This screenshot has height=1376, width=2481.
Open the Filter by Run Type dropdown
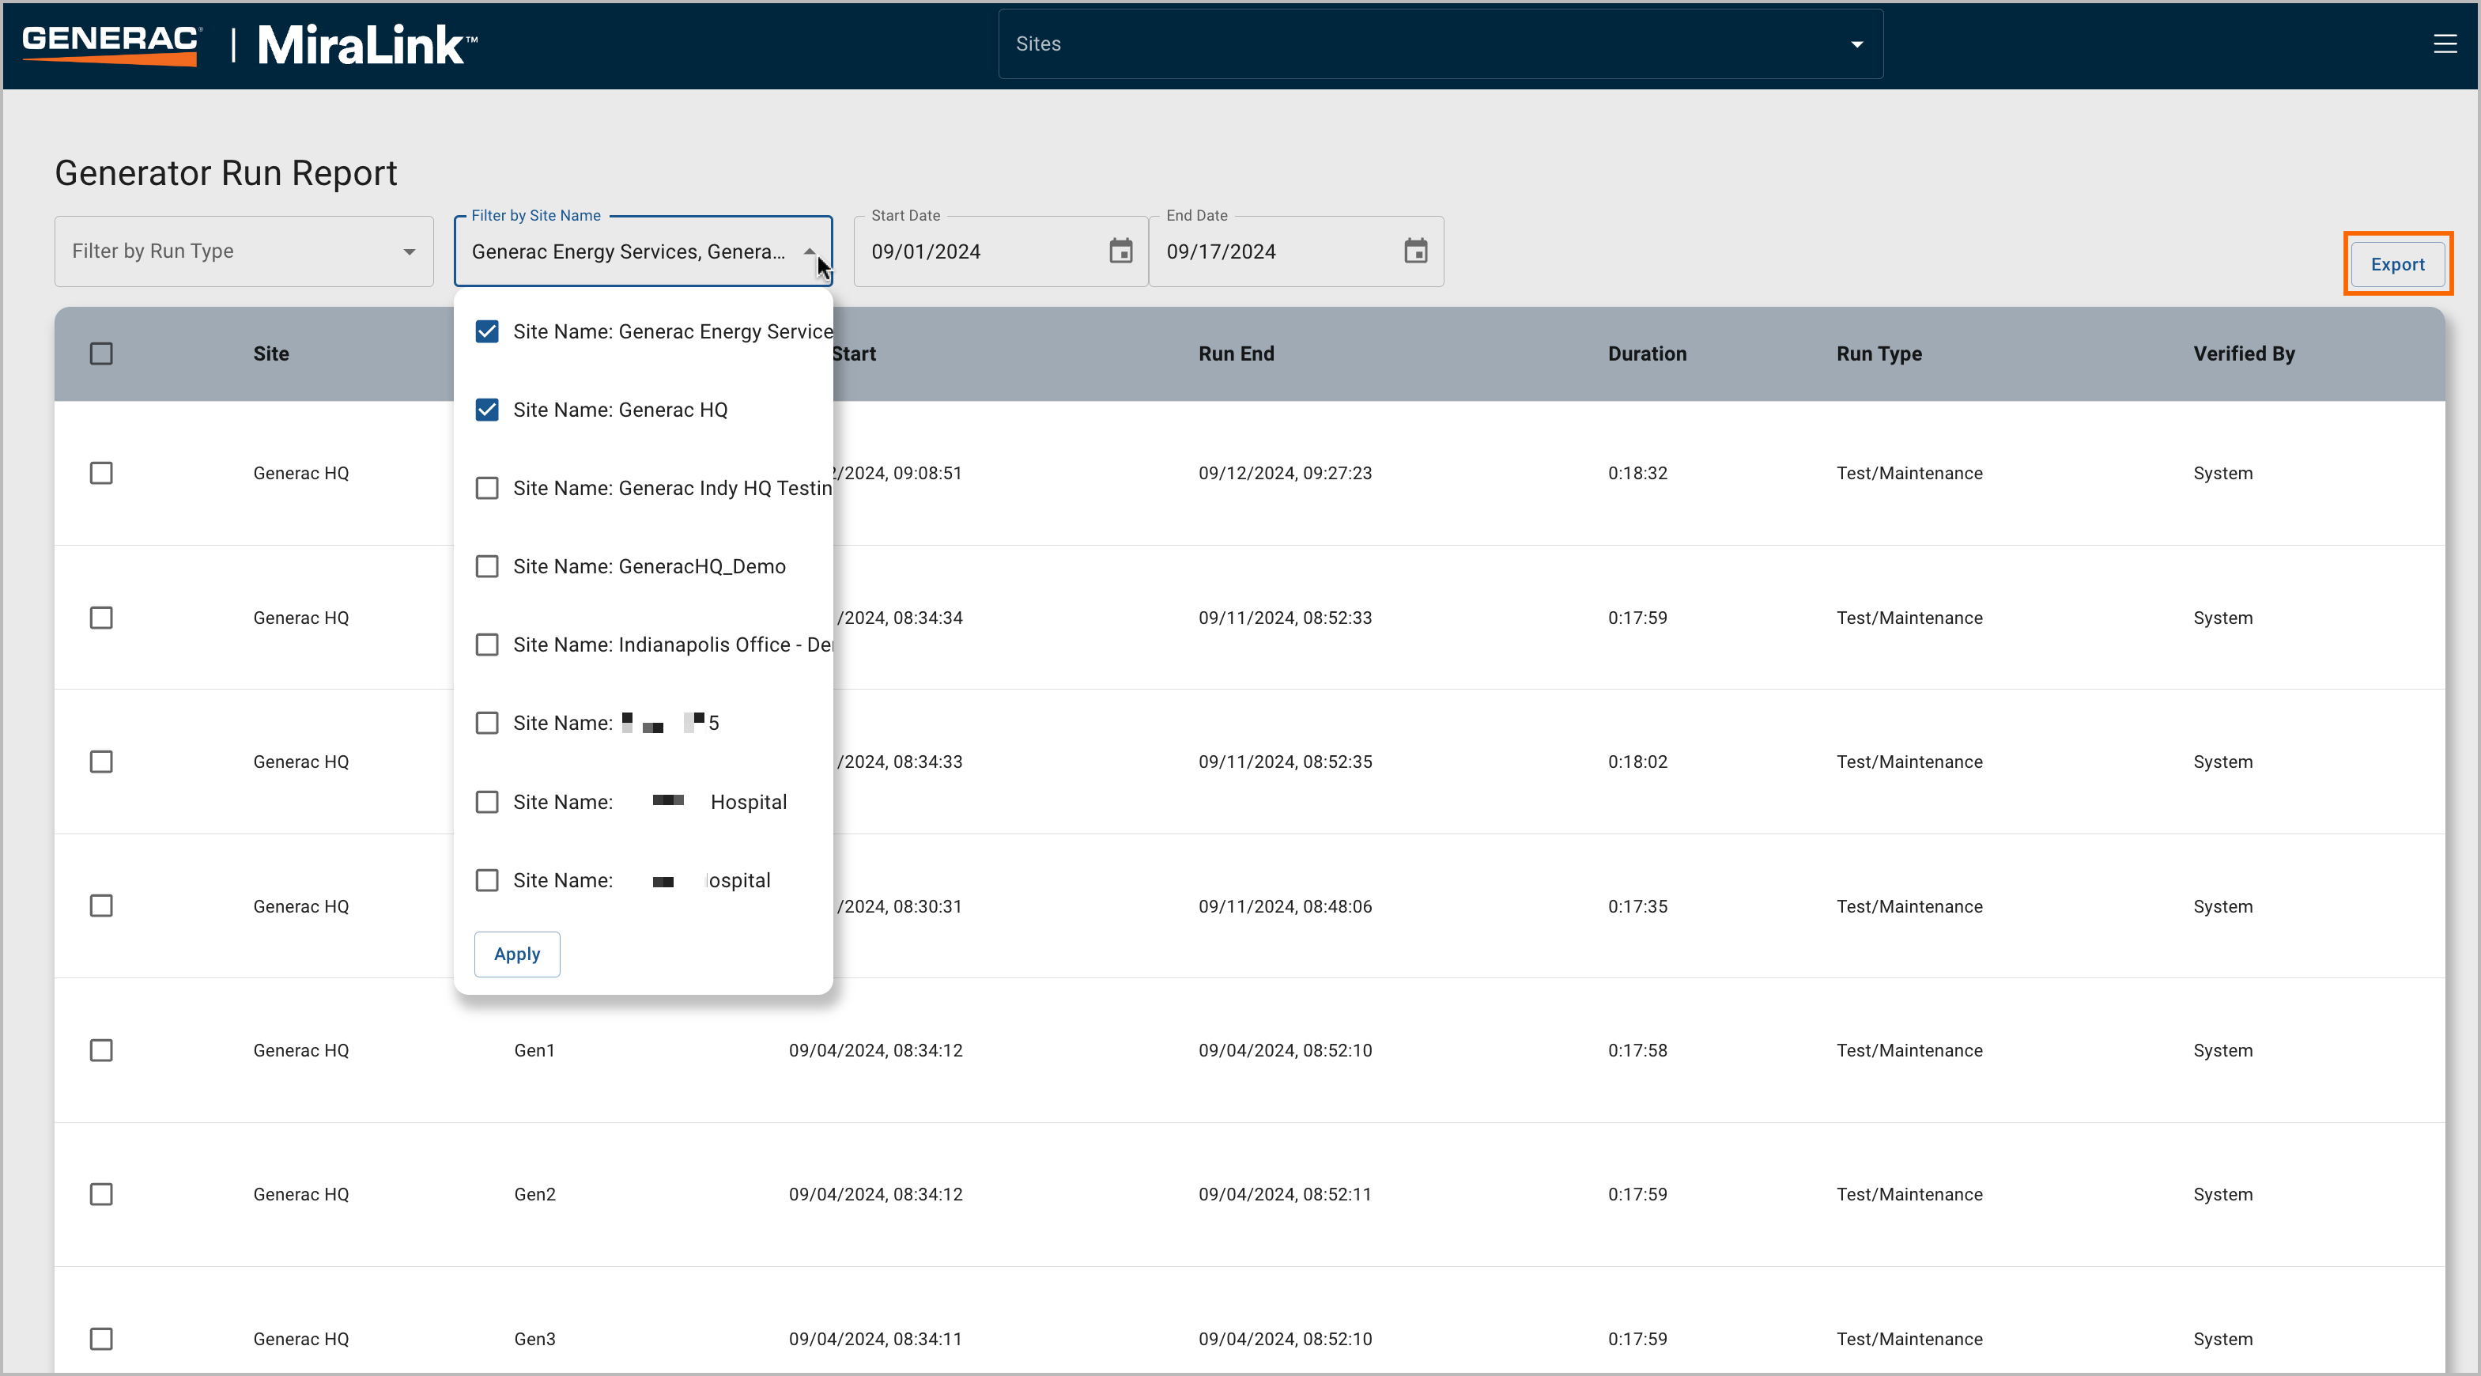point(244,251)
